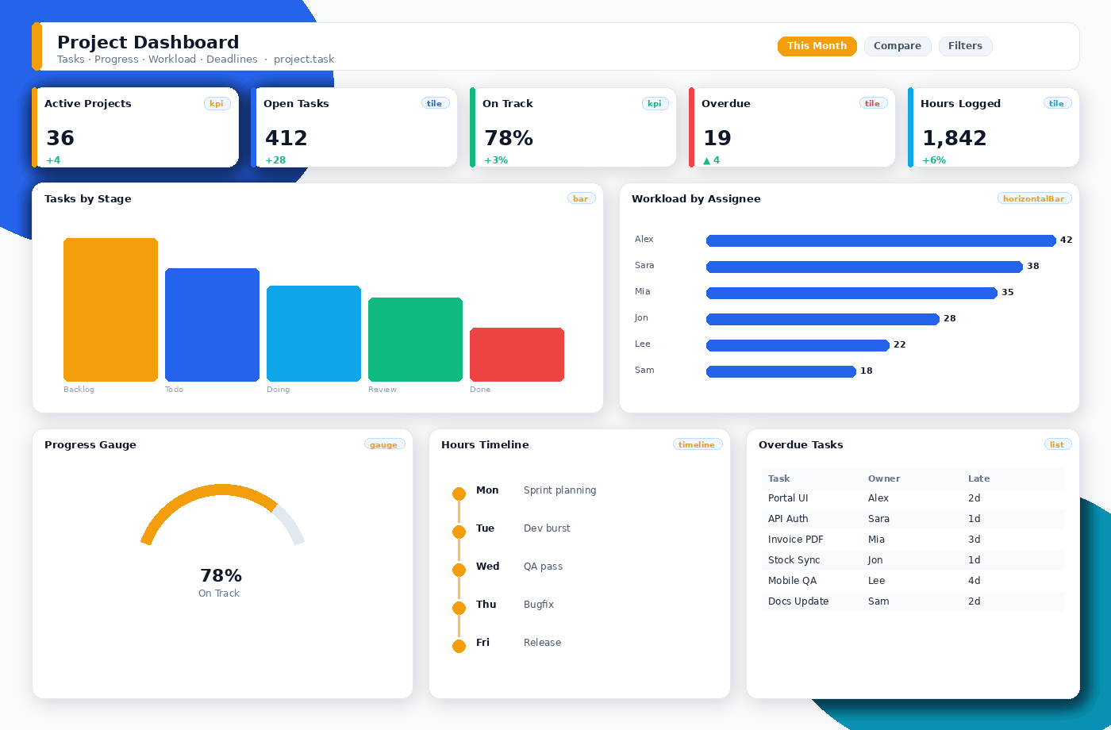Click the 3d late value for Invoice PDF
The height and width of the screenshot is (730, 1111).
click(975, 540)
